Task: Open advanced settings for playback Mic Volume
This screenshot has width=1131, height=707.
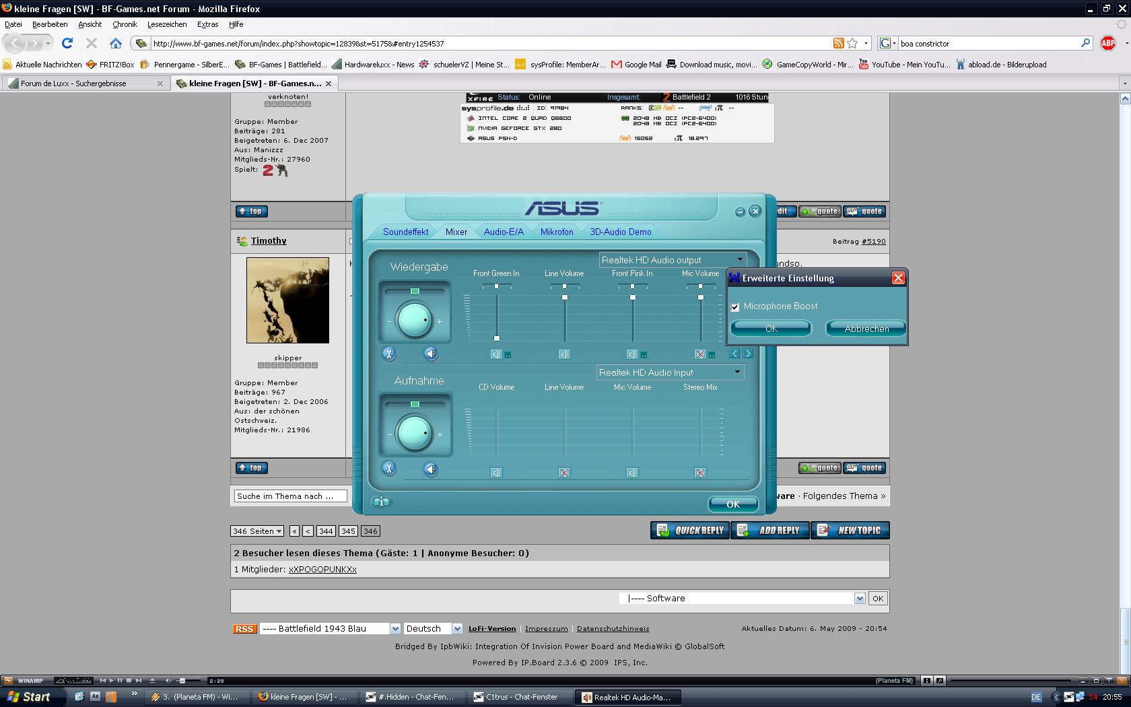Action: [712, 355]
